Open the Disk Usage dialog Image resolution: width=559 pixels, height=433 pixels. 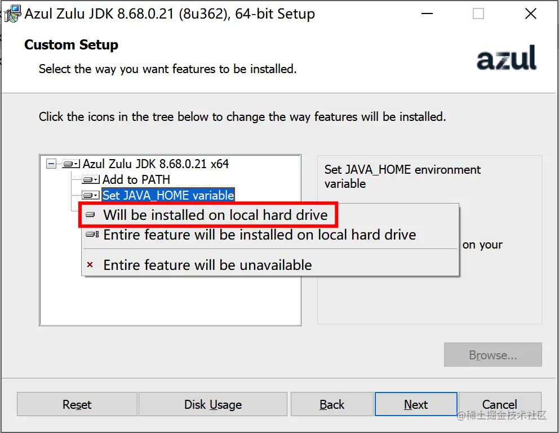click(x=212, y=404)
